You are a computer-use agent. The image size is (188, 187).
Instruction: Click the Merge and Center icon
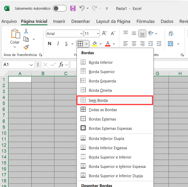point(171,44)
